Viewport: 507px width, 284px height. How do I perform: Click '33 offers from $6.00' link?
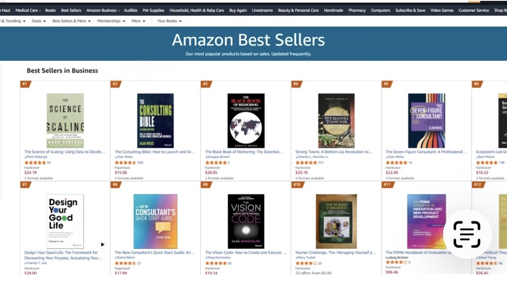(x=313, y=273)
